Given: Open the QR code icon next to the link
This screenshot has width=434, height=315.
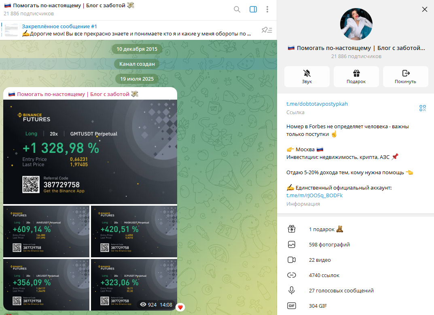Looking at the screenshot, I should (x=422, y=108).
